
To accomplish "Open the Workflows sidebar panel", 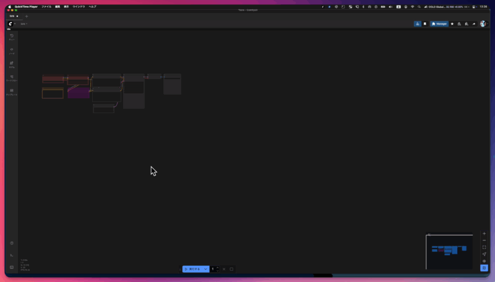I will pos(12,78).
